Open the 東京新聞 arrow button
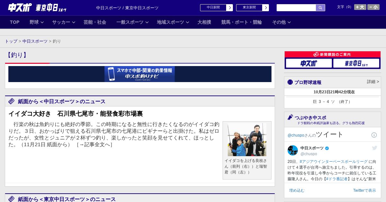Screen dimensions: 386x202 tap(265, 8)
